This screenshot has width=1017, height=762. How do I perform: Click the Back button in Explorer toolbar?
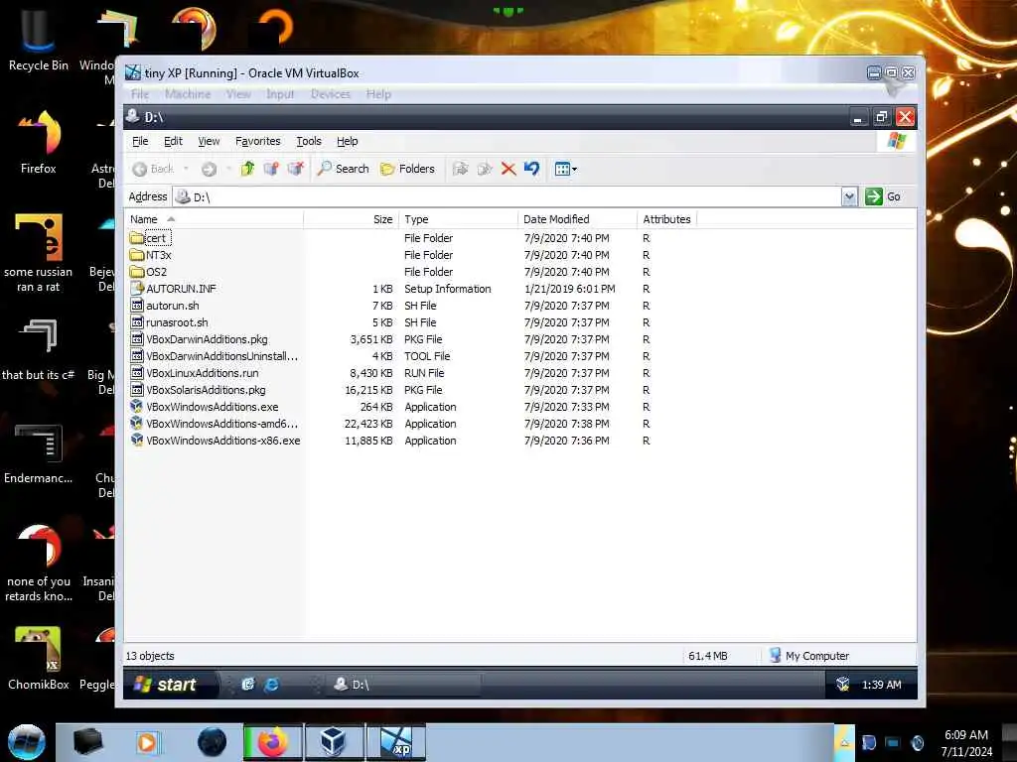pos(154,169)
